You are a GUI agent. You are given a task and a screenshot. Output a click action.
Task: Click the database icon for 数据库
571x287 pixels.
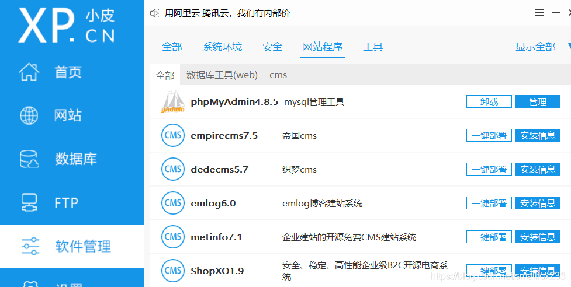point(29,159)
